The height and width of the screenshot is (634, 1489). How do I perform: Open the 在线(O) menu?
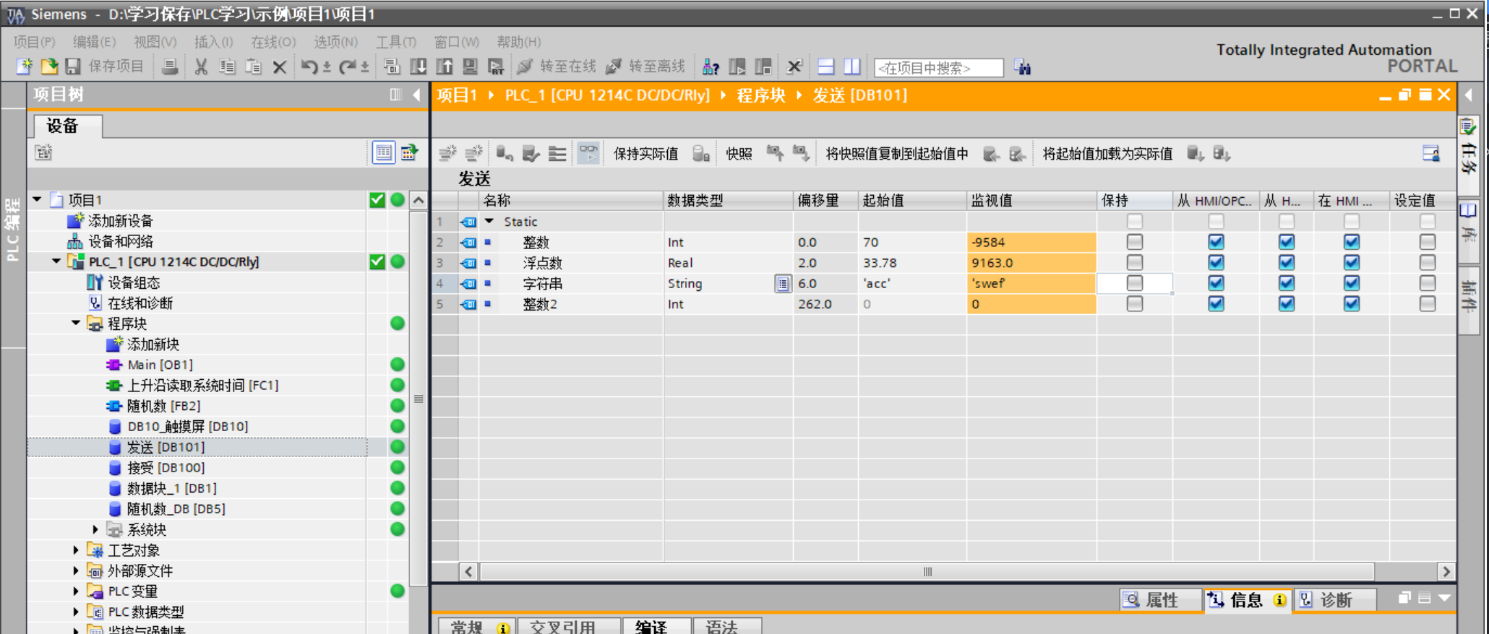(x=273, y=42)
